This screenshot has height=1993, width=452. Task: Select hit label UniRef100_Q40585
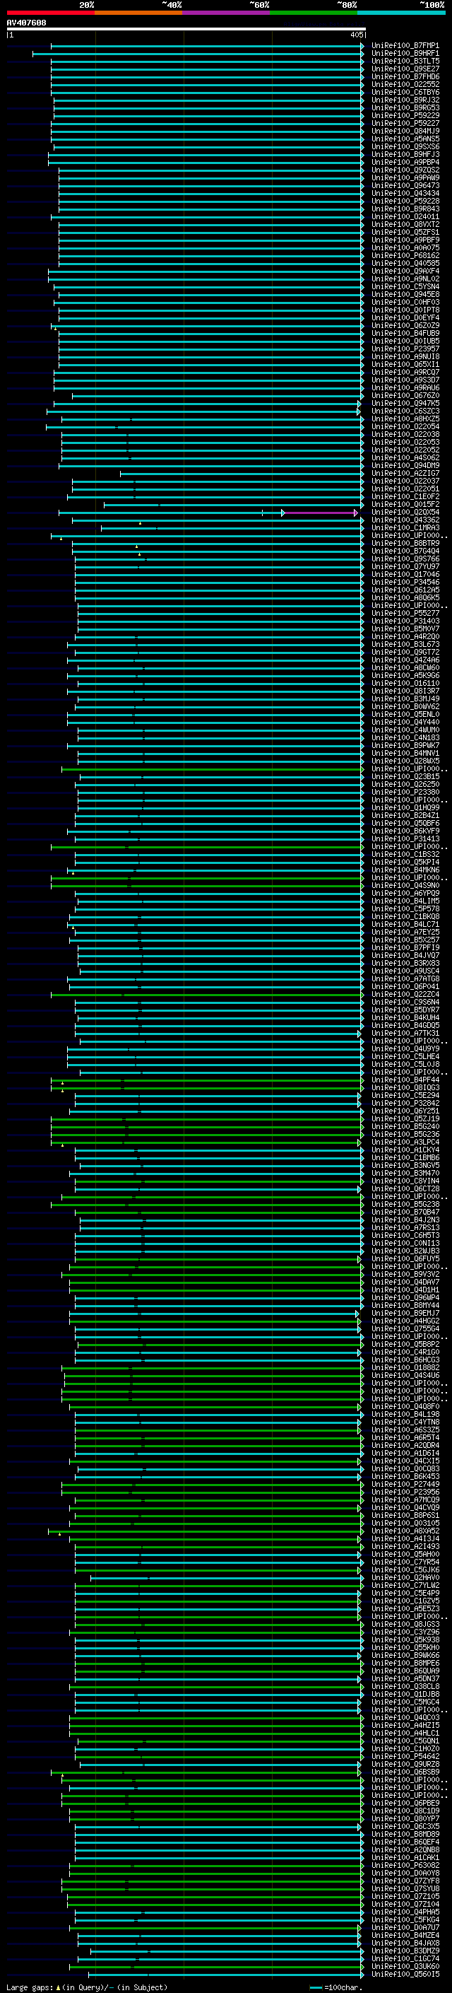[x=405, y=263]
